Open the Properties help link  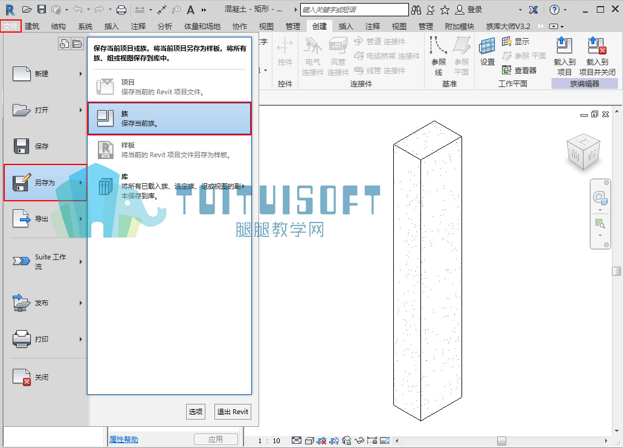pos(124,440)
